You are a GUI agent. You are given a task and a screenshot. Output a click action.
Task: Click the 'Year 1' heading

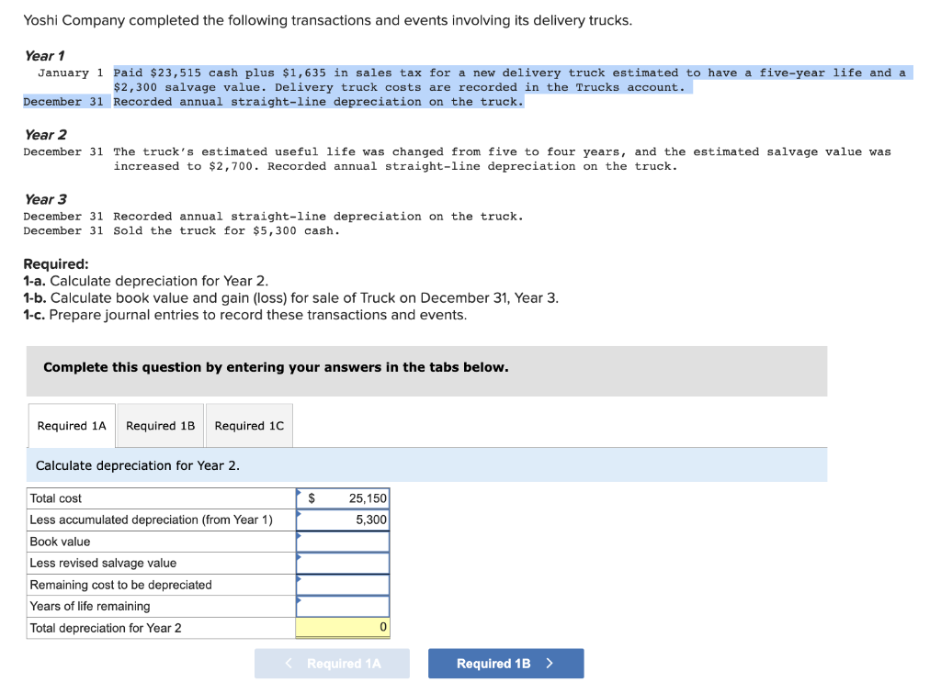[44, 56]
